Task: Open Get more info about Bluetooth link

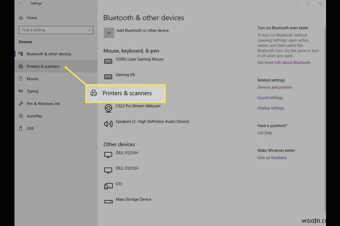Action: tap(284, 63)
